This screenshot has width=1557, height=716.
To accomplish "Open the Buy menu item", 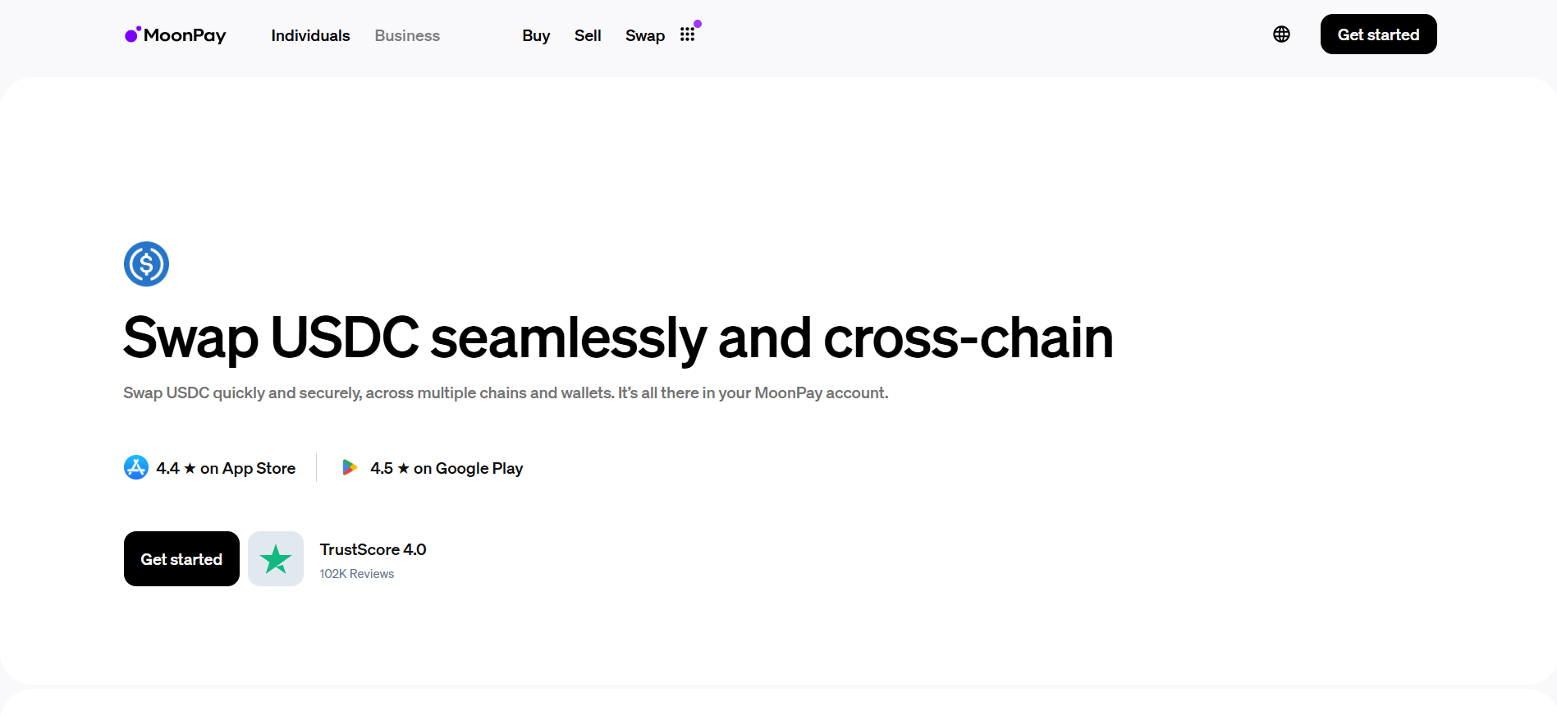I will pos(536,35).
